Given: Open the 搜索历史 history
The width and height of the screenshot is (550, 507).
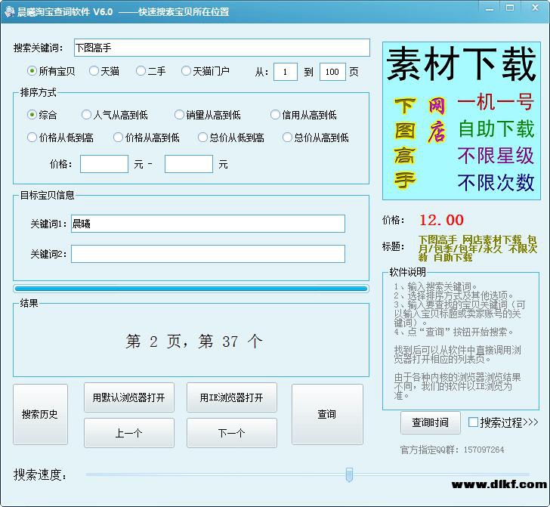Looking at the screenshot, I should (40, 414).
